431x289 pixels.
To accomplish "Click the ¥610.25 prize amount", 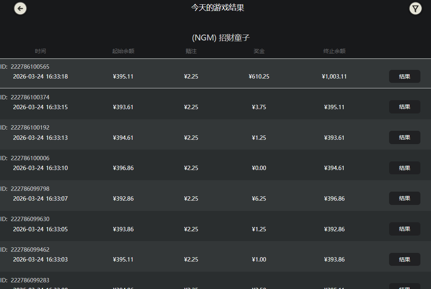I will pyautogui.click(x=259, y=76).
